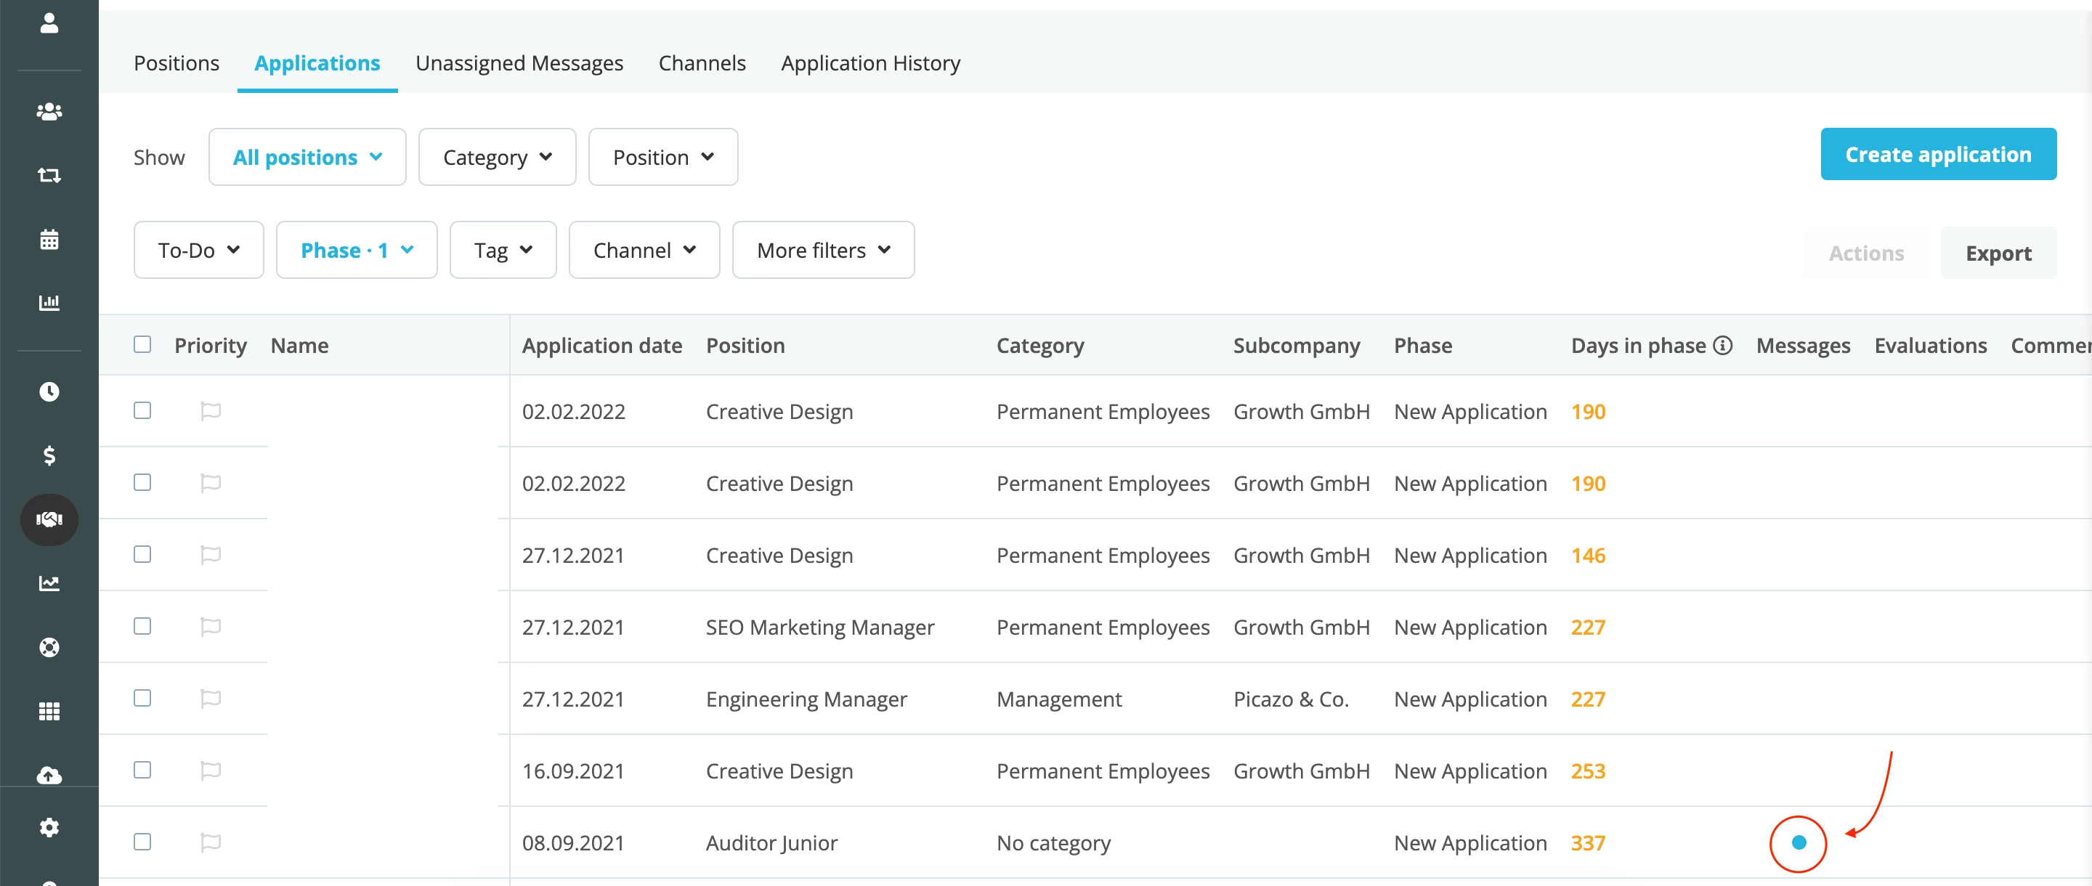Viewport: 2092px width, 886px height.
Task: Select the Applications tab
Action: point(317,63)
